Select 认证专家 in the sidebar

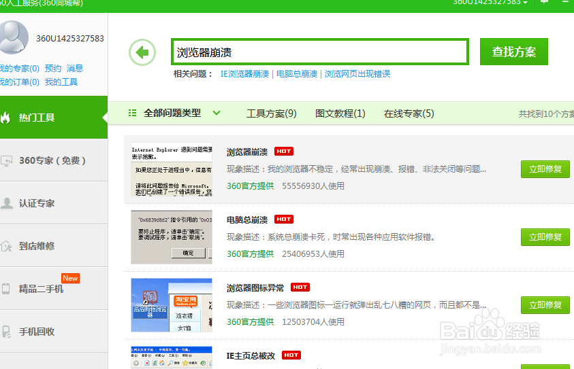click(x=54, y=203)
